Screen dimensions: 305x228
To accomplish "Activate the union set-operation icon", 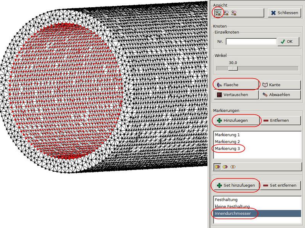I will tap(217, 167).
